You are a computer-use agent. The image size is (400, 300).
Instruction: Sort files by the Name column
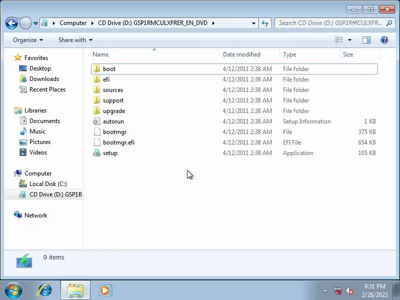coord(154,54)
